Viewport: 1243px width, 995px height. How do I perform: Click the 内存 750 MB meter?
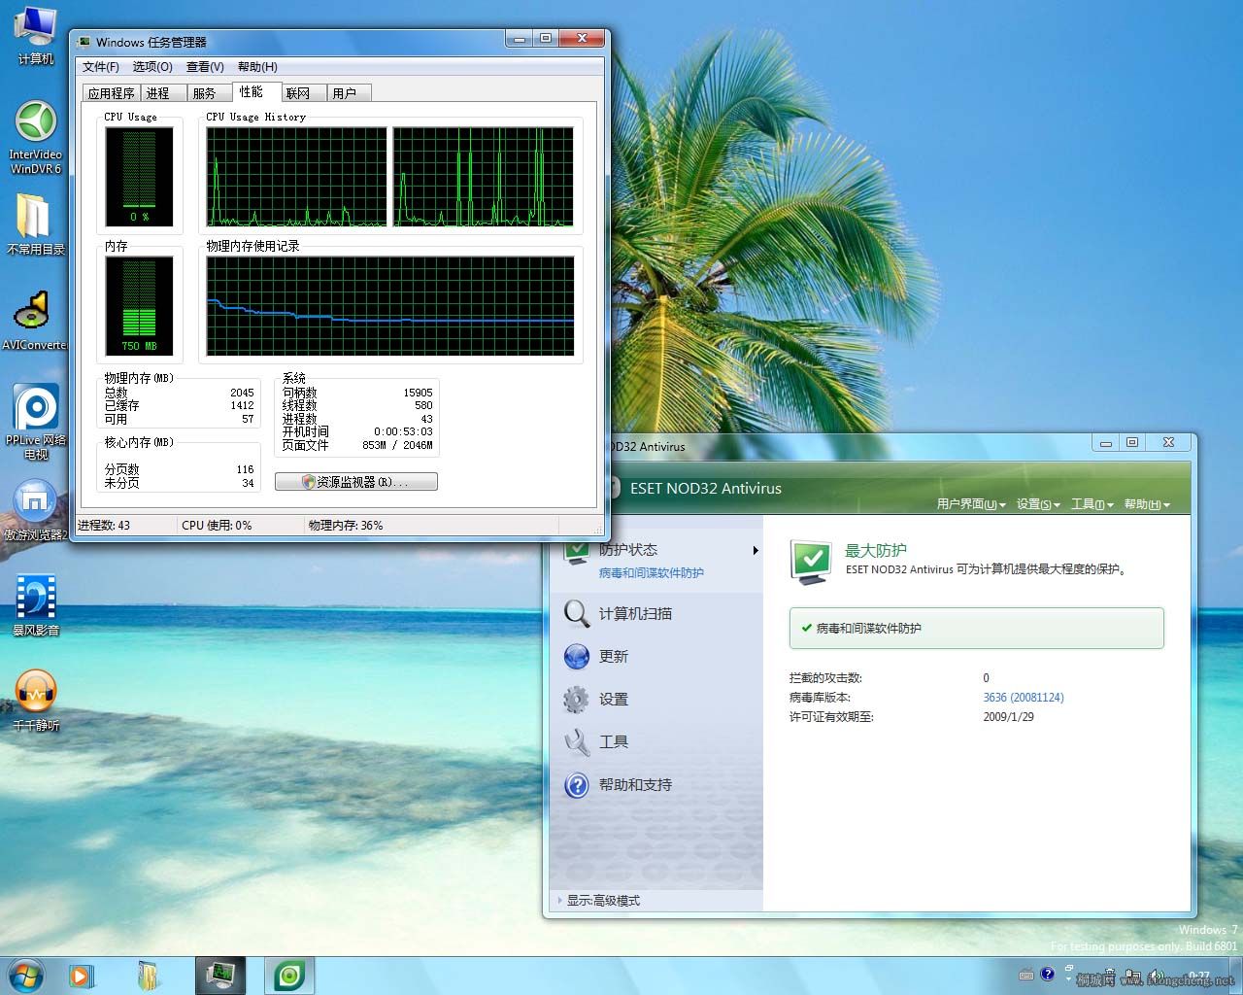[140, 305]
